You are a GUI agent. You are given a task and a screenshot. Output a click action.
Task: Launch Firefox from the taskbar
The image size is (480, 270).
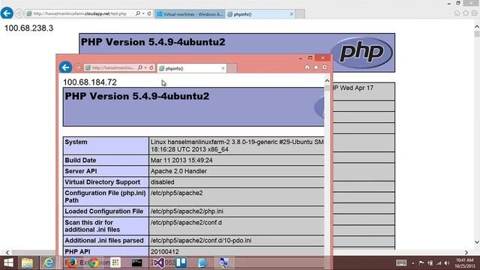point(71,262)
